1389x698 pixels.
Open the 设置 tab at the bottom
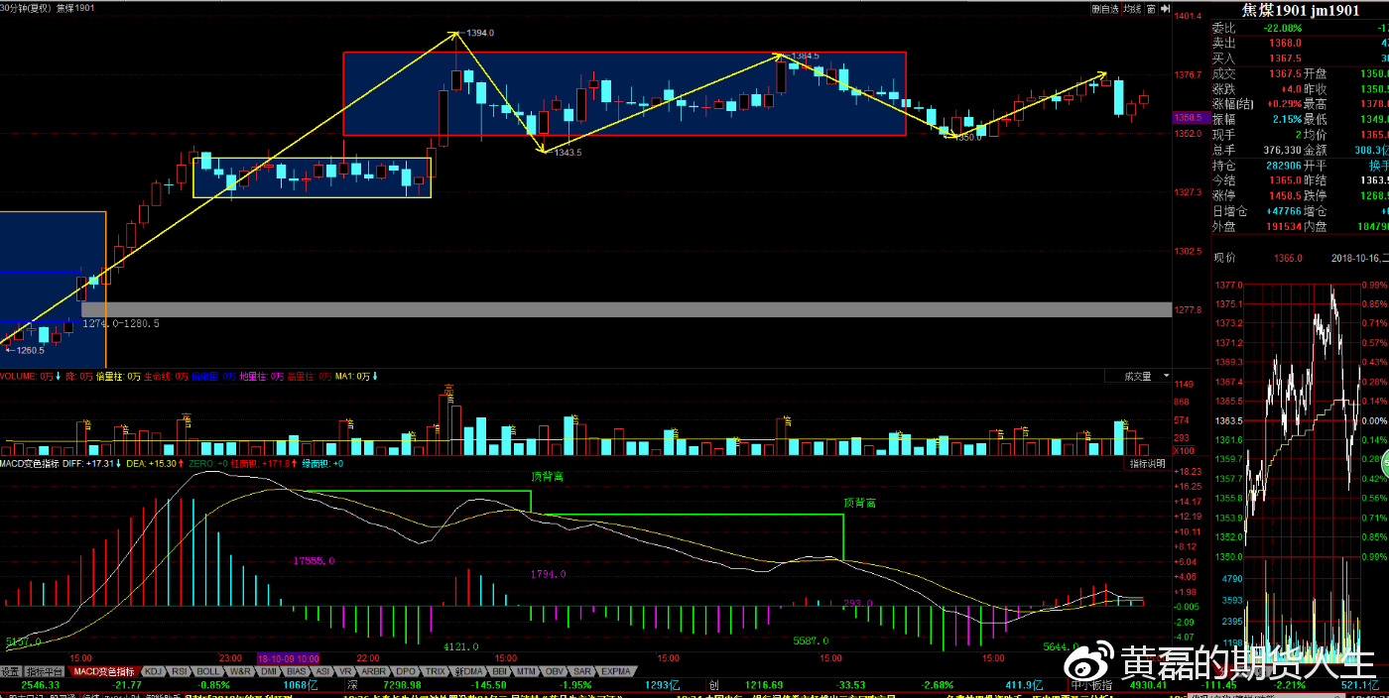pyautogui.click(x=10, y=671)
